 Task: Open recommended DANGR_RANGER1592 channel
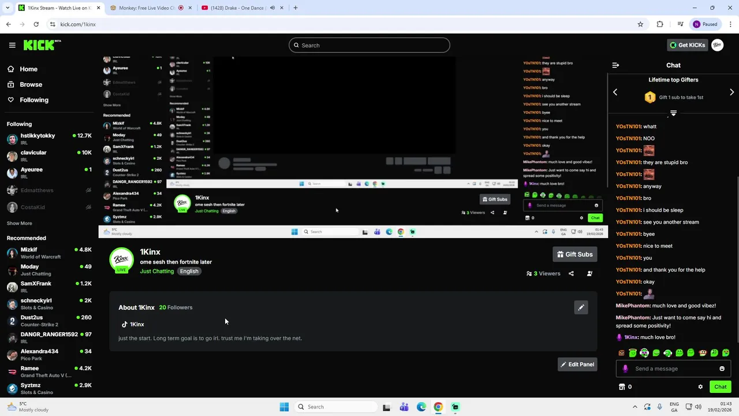point(49,337)
